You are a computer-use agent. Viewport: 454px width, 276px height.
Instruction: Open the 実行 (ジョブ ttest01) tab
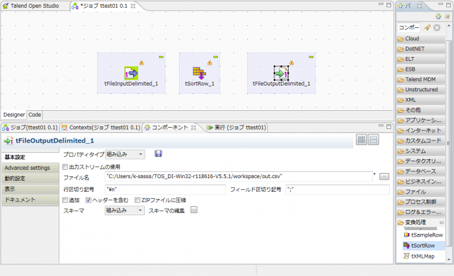point(236,127)
